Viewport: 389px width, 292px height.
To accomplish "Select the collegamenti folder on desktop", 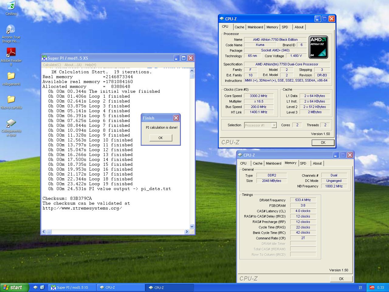I will click(11, 79).
